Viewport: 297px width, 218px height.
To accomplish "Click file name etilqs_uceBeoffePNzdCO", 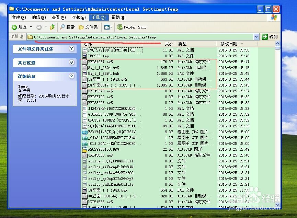I will [x=111, y=173].
